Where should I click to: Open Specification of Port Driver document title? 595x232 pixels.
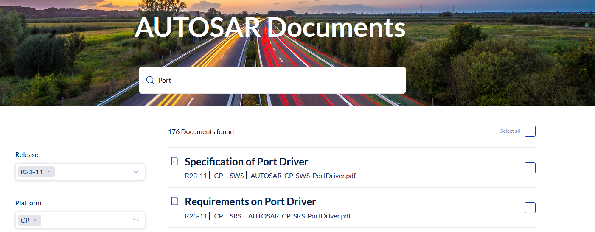pos(246,162)
